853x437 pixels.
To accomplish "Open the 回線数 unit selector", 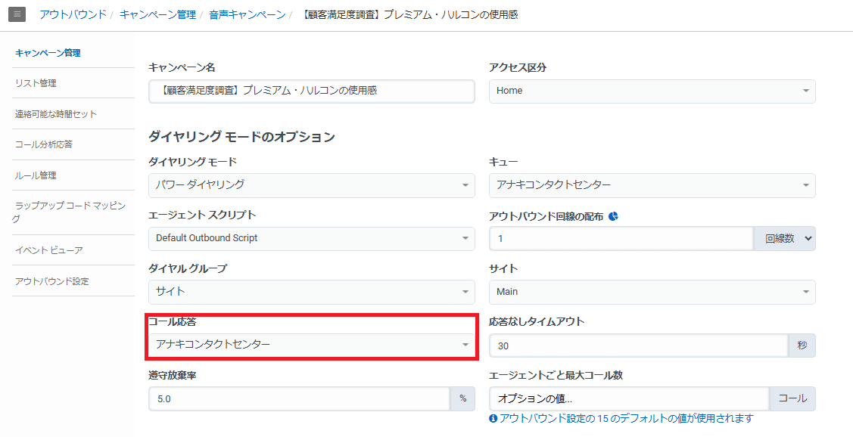I will [x=784, y=239].
